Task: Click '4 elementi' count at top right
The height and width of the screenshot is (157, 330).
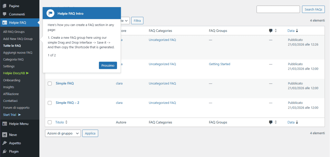Action: click(x=317, y=20)
